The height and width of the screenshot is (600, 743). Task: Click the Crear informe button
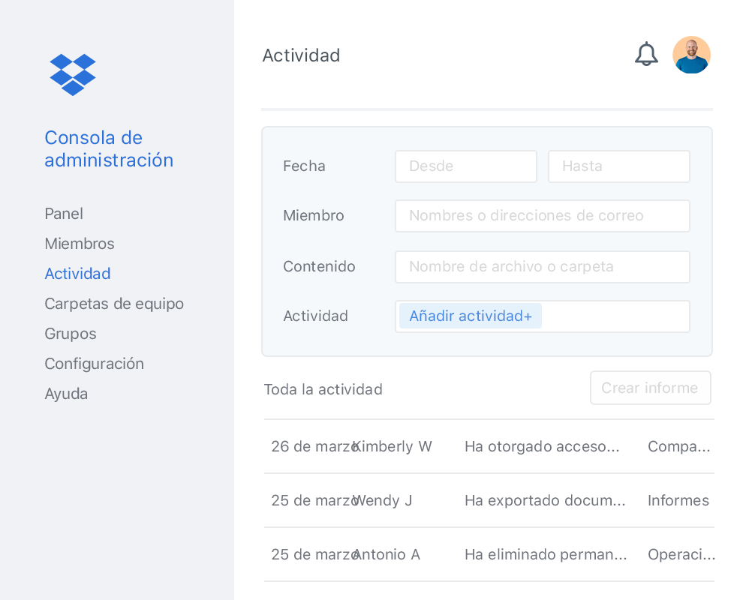650,388
